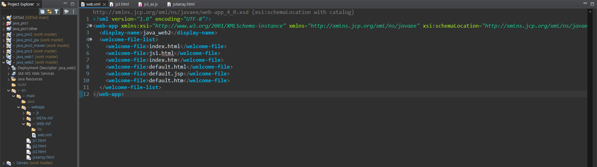Viewport: 597px width, 167px height.
Task: Expand the js folder under webapp
Action: [23, 113]
